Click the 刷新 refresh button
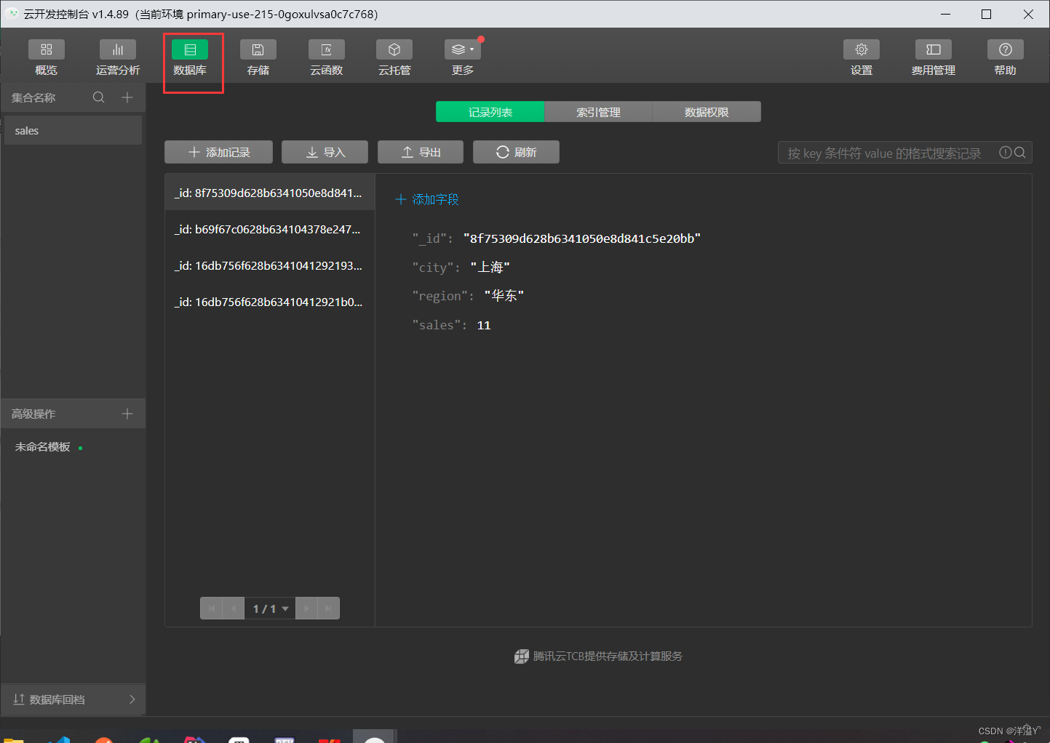The height and width of the screenshot is (743, 1050). pos(516,152)
